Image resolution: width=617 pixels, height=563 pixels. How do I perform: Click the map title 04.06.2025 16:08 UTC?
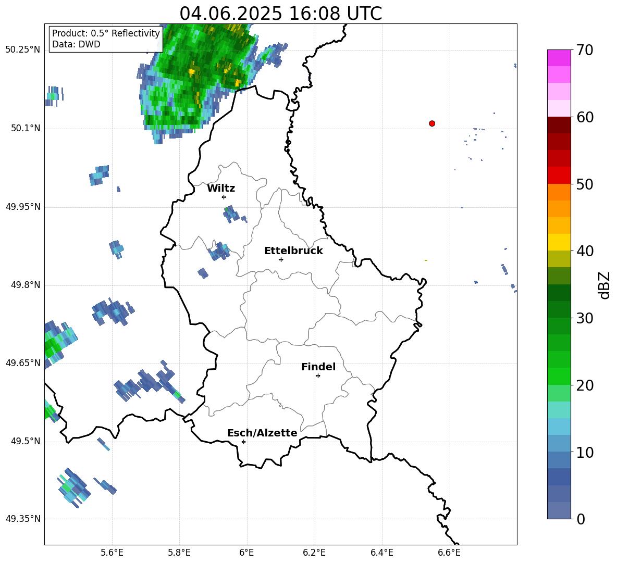pos(280,14)
